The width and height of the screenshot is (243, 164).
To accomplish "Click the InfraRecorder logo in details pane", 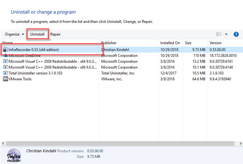I will [x=14, y=156].
